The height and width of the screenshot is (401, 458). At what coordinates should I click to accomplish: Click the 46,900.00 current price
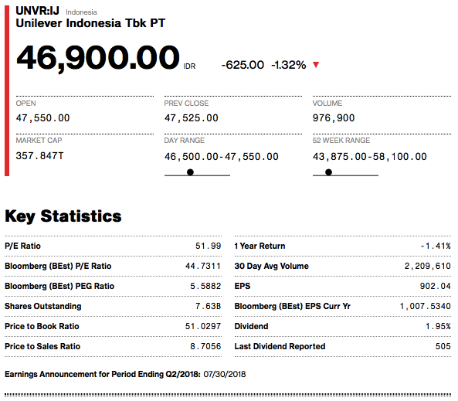[98, 58]
